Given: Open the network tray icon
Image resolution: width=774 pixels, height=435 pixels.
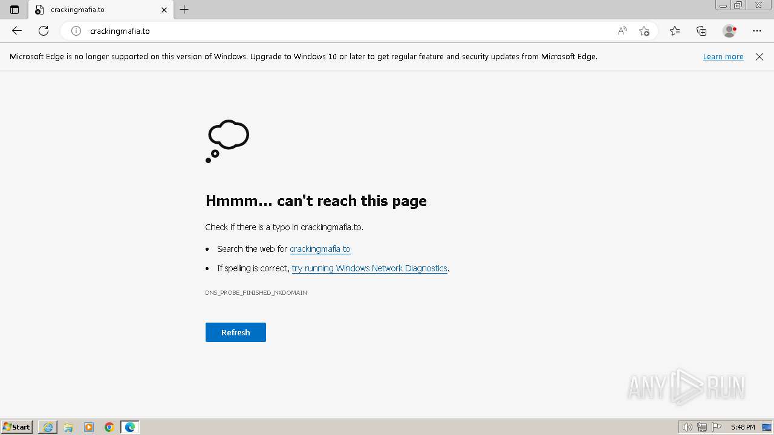Looking at the screenshot, I should click(x=702, y=427).
